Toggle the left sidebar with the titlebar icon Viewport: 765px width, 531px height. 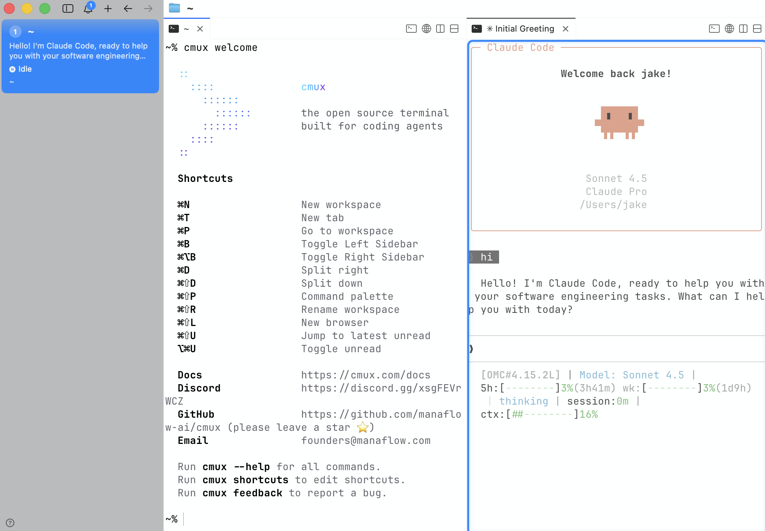[68, 8]
